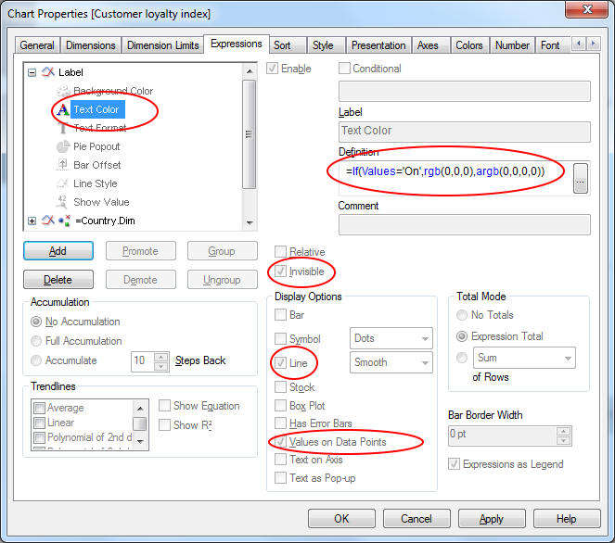
Task: Select the Text Color tree item
Action: point(96,109)
